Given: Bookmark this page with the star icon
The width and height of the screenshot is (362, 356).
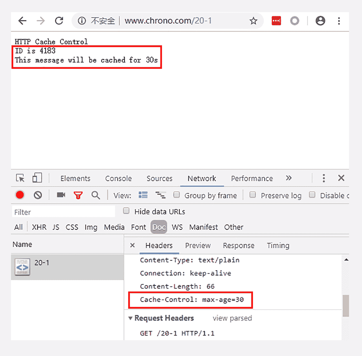Looking at the screenshot, I should click(253, 21).
